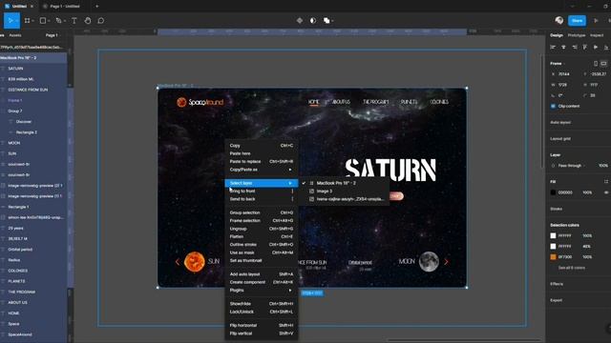
Task: Open the user avatar menu
Action: pos(559,21)
